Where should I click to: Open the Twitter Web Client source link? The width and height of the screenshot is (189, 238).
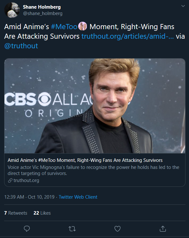tap(78, 197)
